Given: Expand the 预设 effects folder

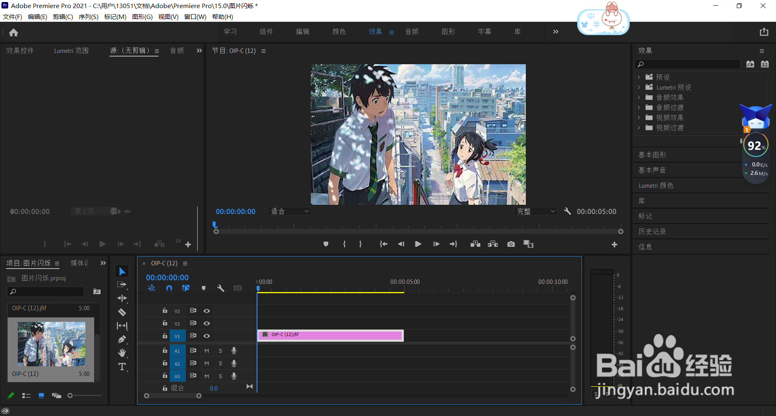Looking at the screenshot, I should [639, 77].
